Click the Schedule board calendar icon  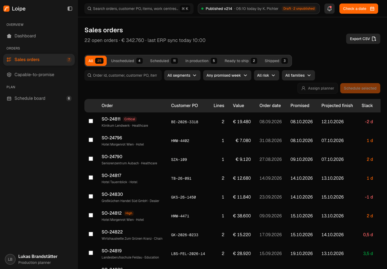pyautogui.click(x=9, y=98)
